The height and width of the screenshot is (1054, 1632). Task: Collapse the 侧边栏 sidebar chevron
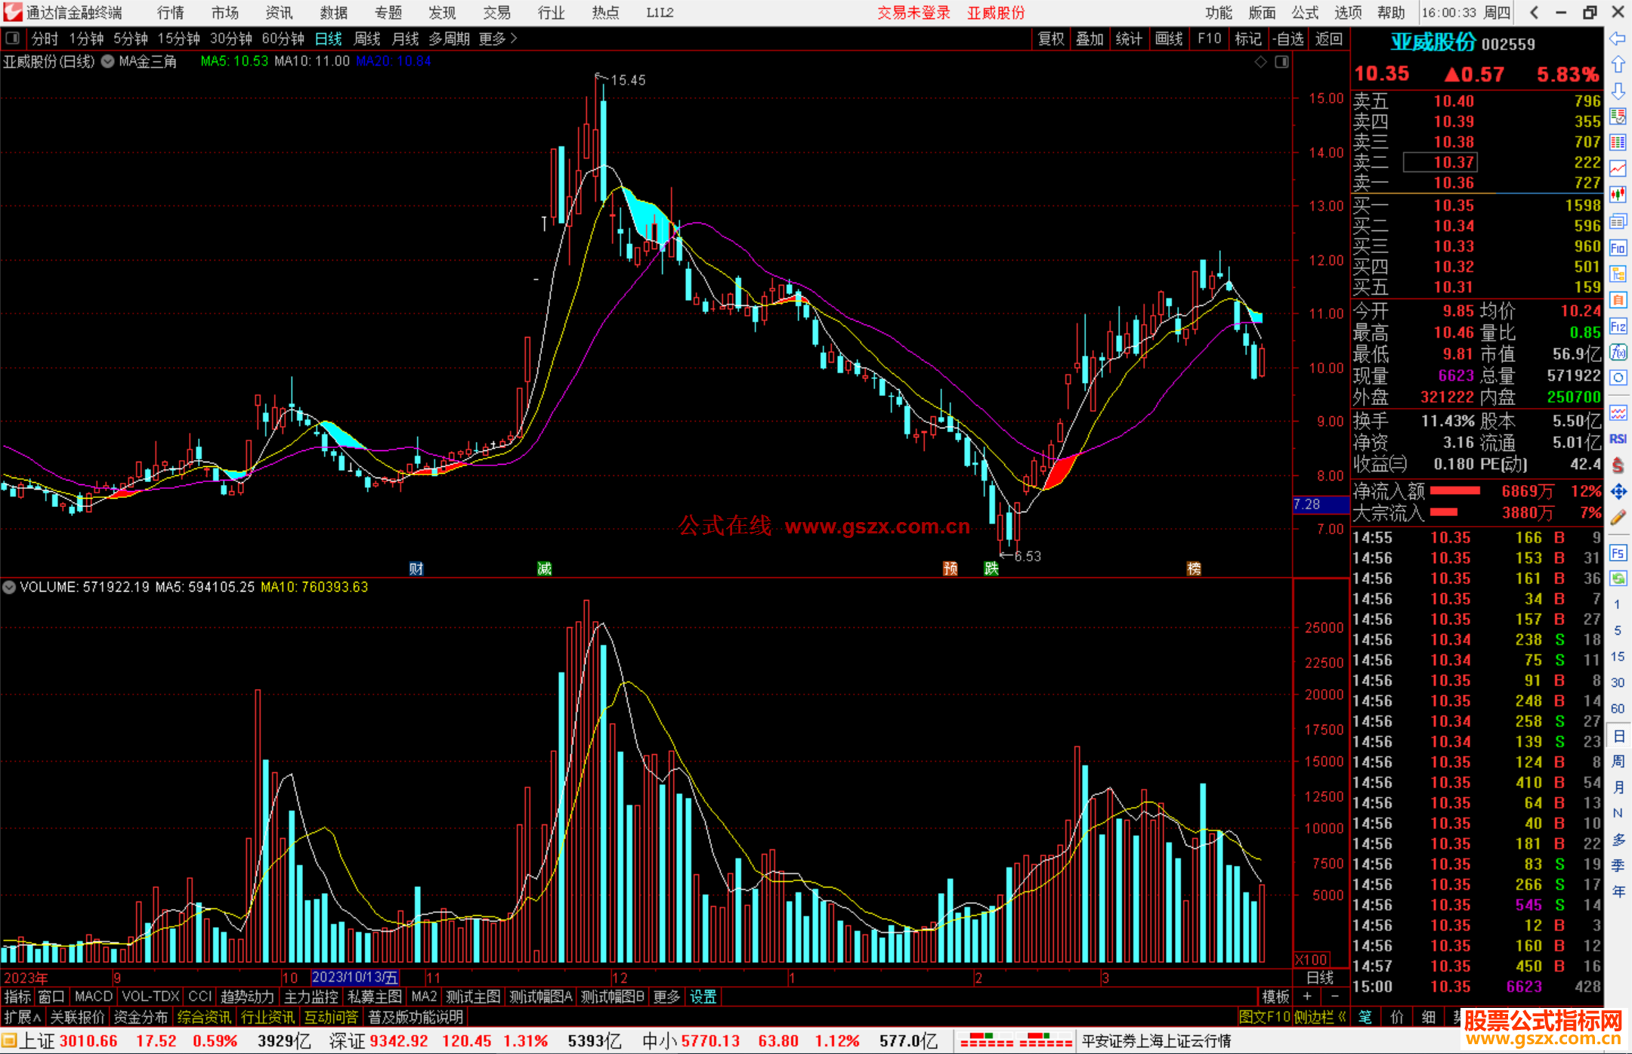(x=1342, y=1017)
